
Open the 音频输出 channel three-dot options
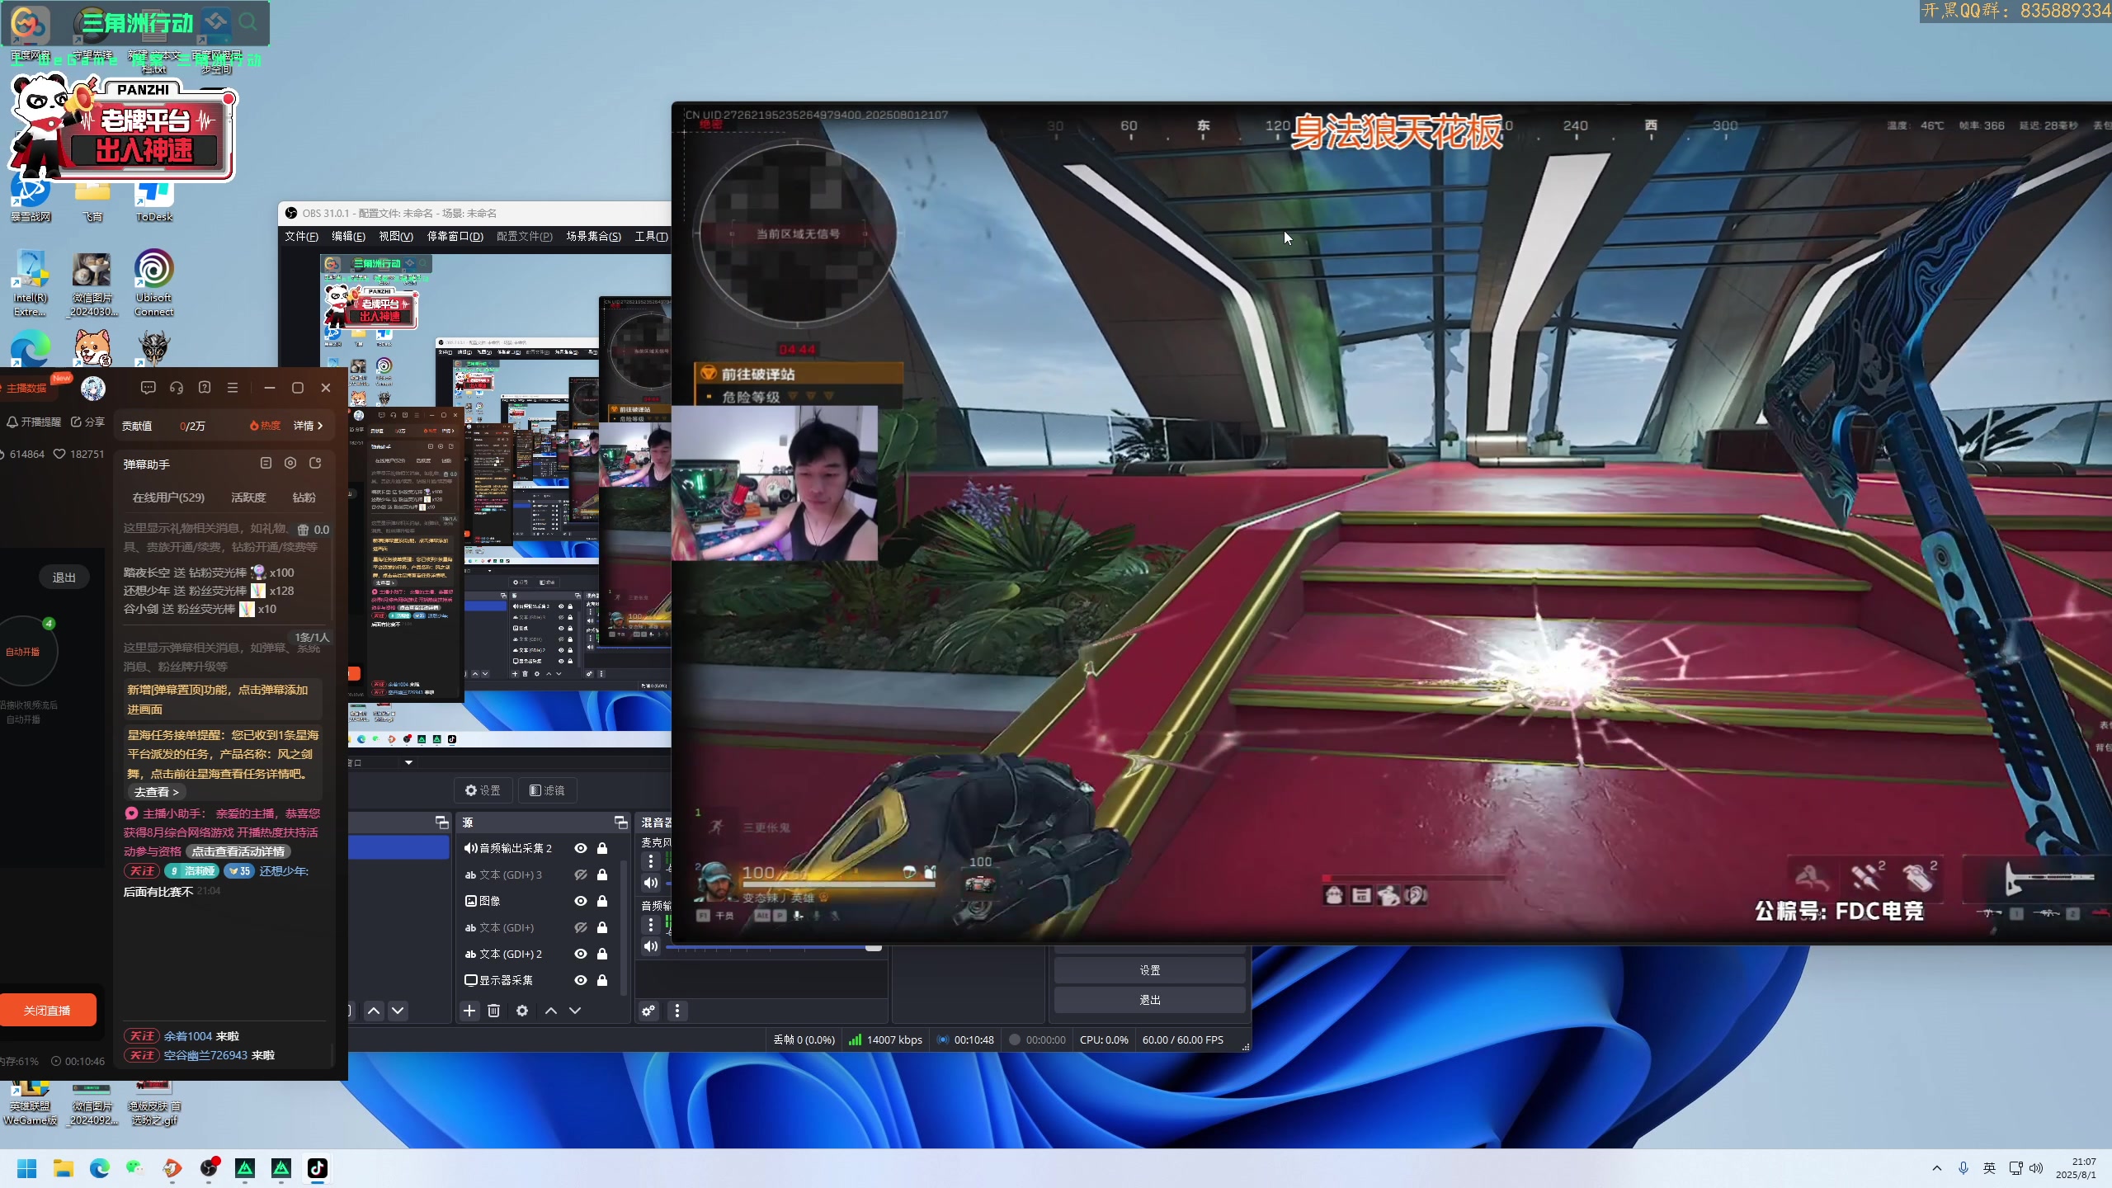[651, 925]
